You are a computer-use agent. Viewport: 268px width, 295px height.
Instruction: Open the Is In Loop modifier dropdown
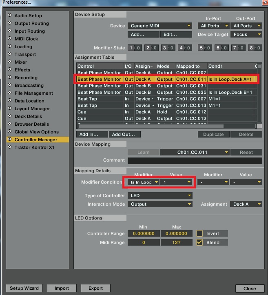[144, 182]
